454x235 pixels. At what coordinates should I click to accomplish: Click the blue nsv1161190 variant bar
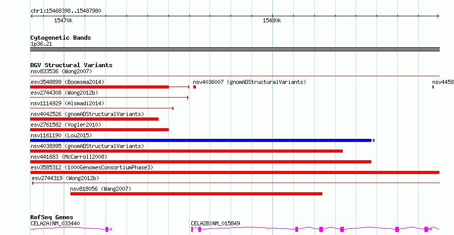click(x=202, y=140)
